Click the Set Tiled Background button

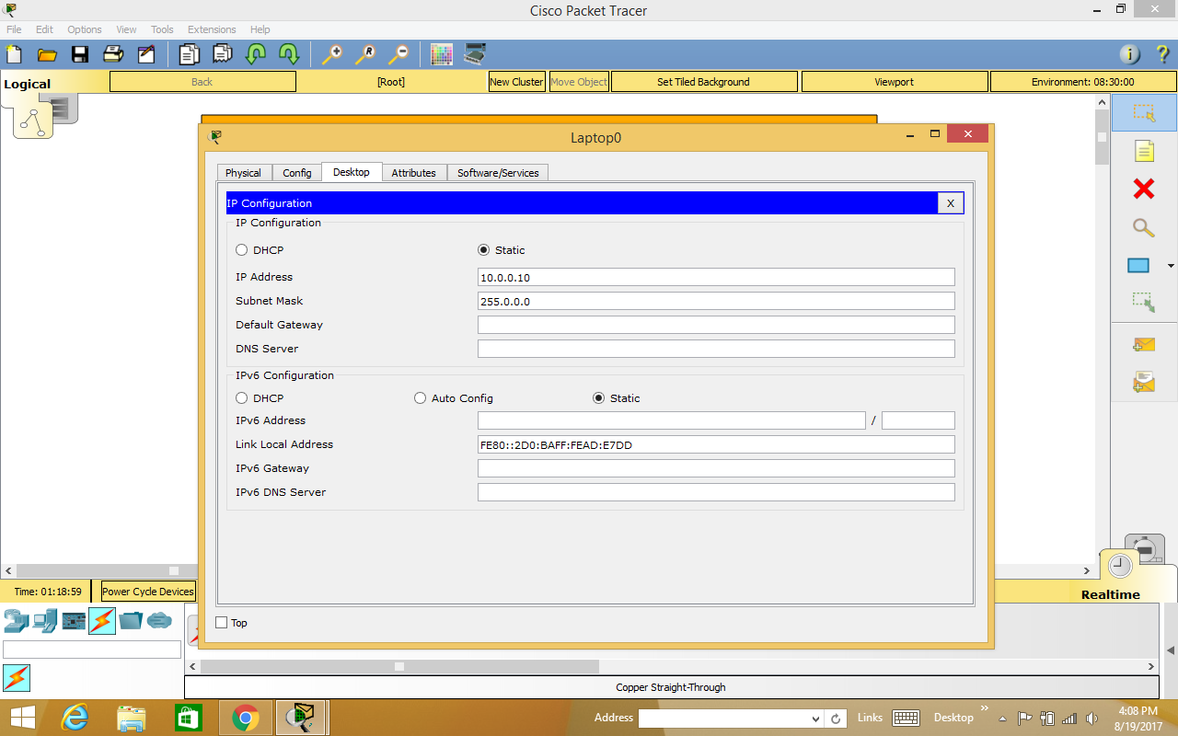coord(704,81)
